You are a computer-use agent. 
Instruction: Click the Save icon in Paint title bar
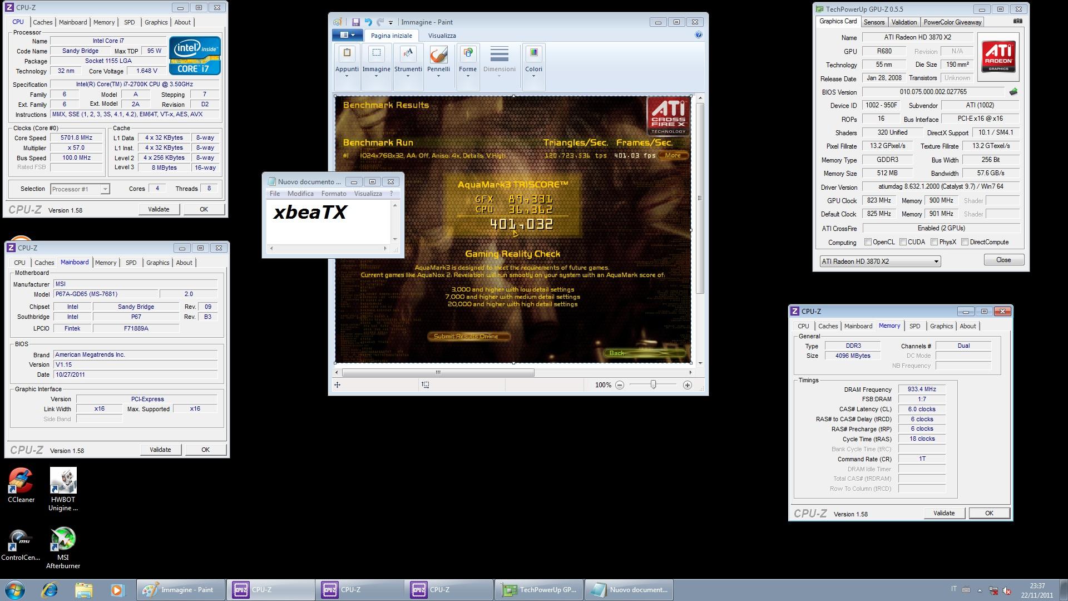pyautogui.click(x=355, y=22)
